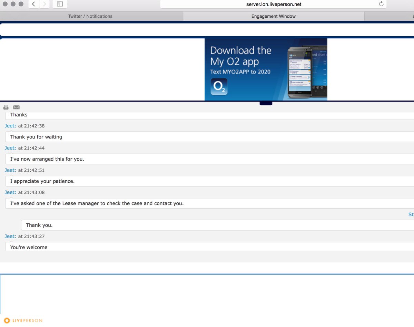Click the chat message text entry box
This screenshot has height=327, width=414.
[x=207, y=294]
